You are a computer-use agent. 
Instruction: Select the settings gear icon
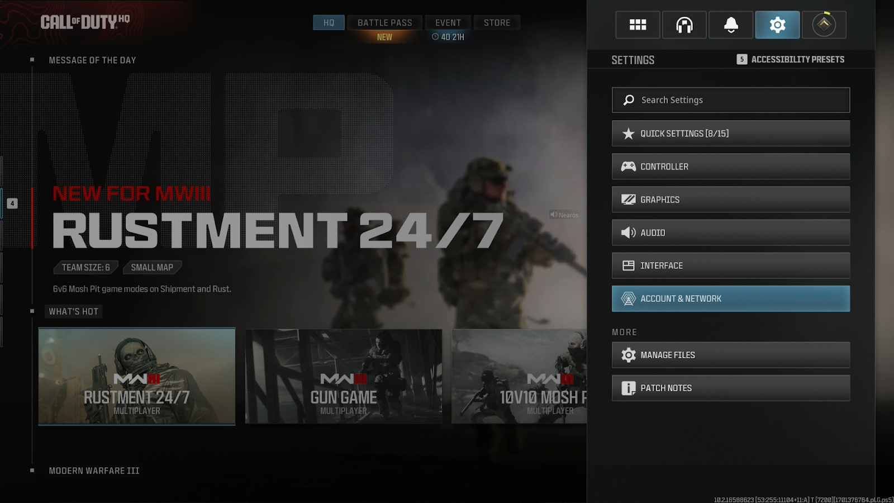click(777, 25)
